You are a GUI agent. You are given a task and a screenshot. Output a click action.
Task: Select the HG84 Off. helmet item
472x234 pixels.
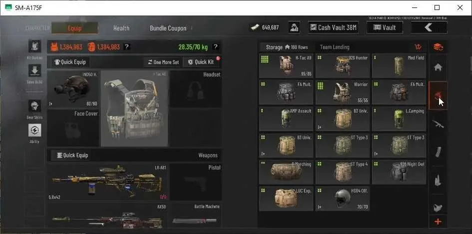coord(343,198)
